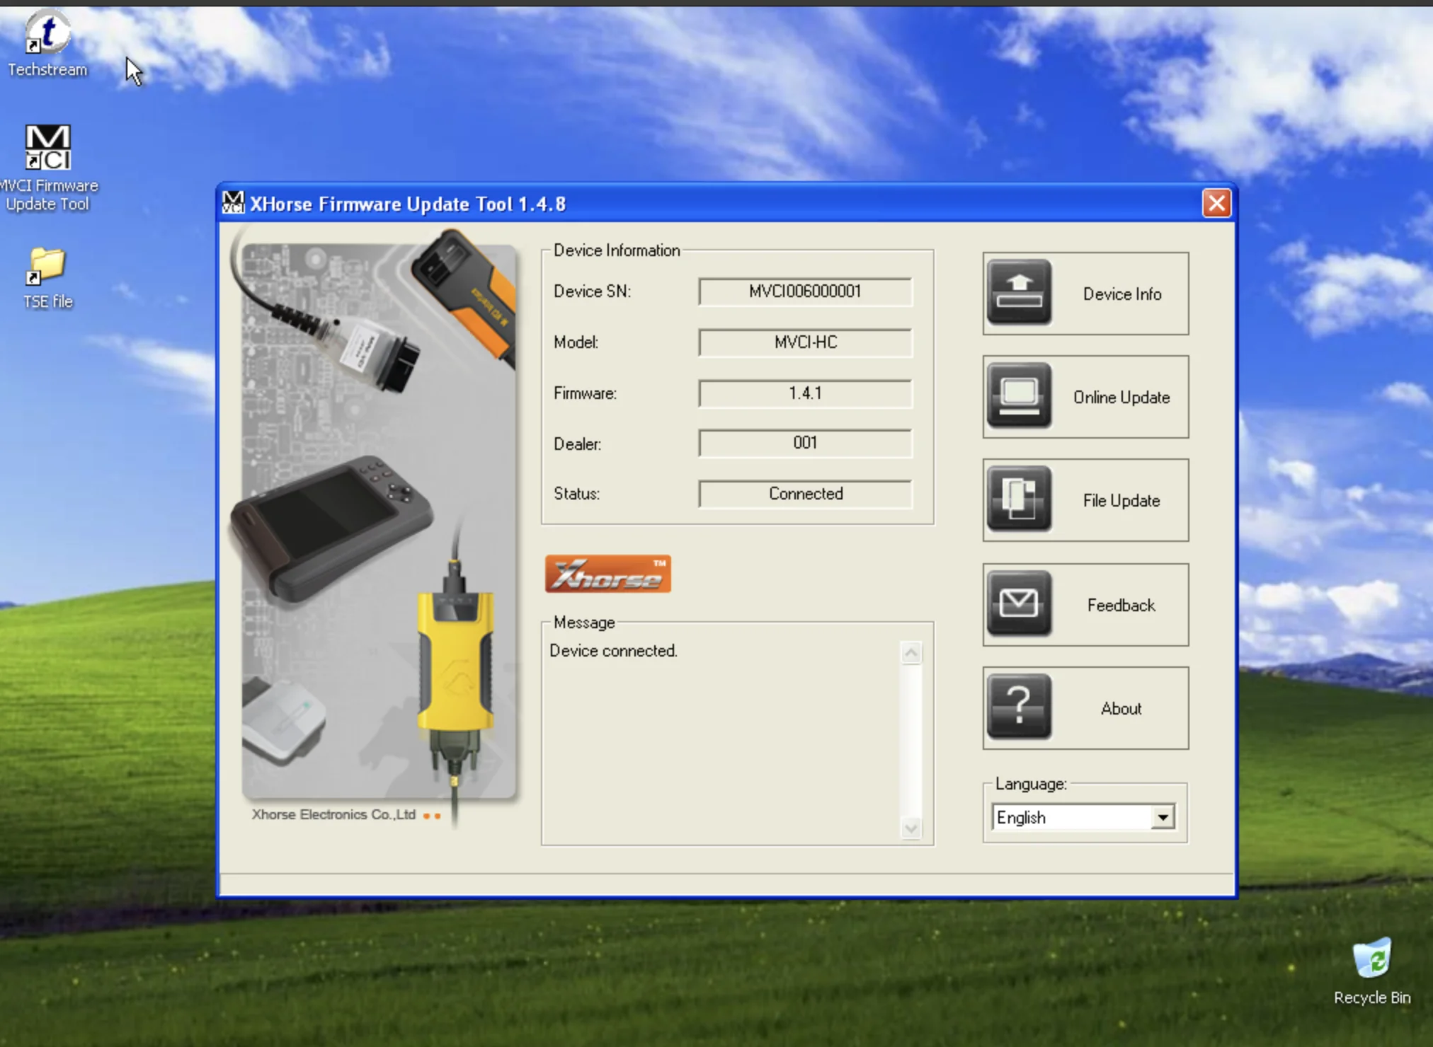Screen dimensions: 1433x1047
Task: Click the Device Info upload icon
Action: [x=1019, y=292]
